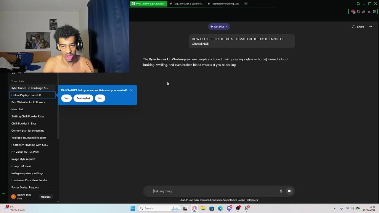This screenshot has height=213, width=379.
Task: Switch to the Kylie Jenner Lip Challenge tab
Action: click(148, 4)
